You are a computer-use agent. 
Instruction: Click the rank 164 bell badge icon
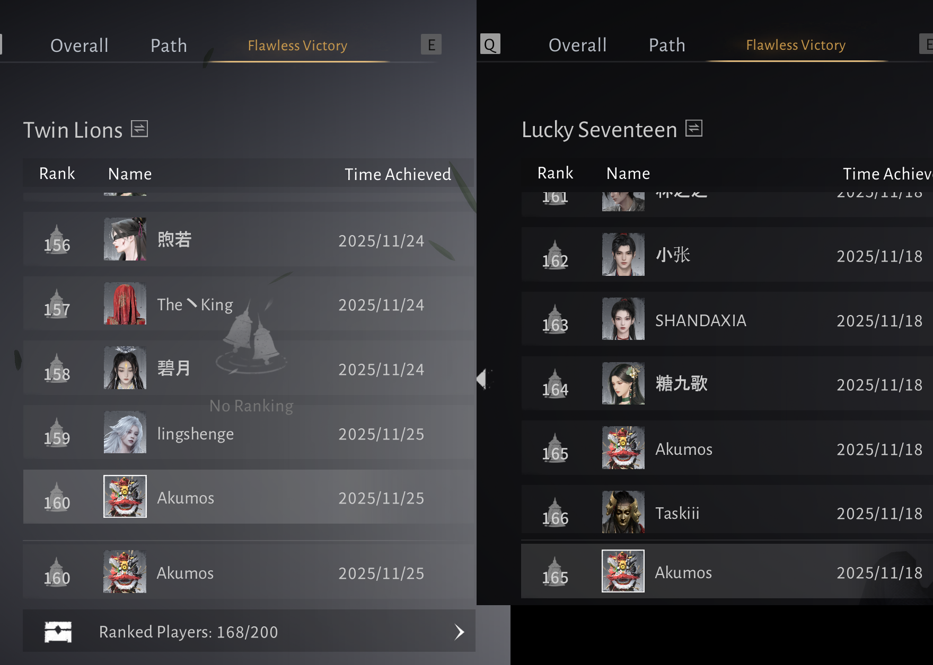pyautogui.click(x=555, y=384)
